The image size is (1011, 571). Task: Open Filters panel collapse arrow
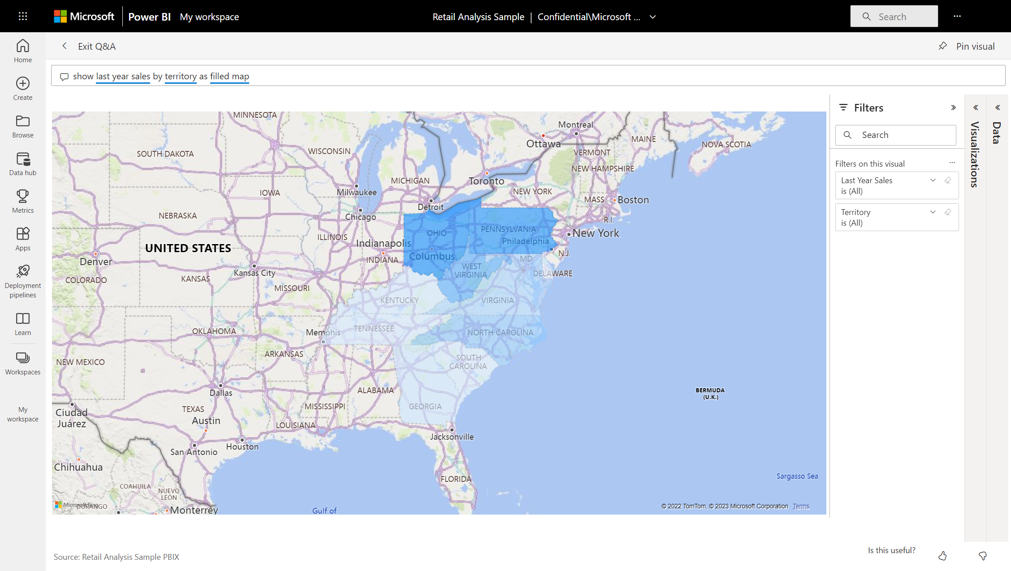click(x=953, y=107)
